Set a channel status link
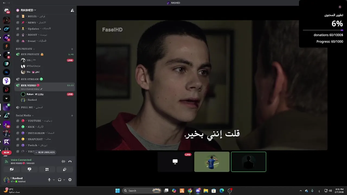The height and width of the screenshot is (195, 347). tap(31, 89)
